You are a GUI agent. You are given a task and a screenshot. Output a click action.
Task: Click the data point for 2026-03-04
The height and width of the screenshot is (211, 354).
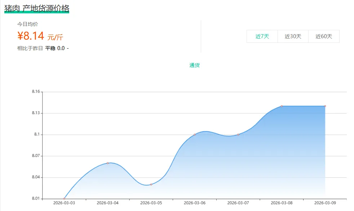(x=108, y=163)
